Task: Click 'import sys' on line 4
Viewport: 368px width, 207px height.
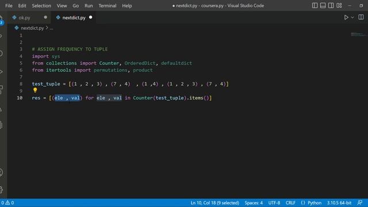Action: pyautogui.click(x=46, y=56)
